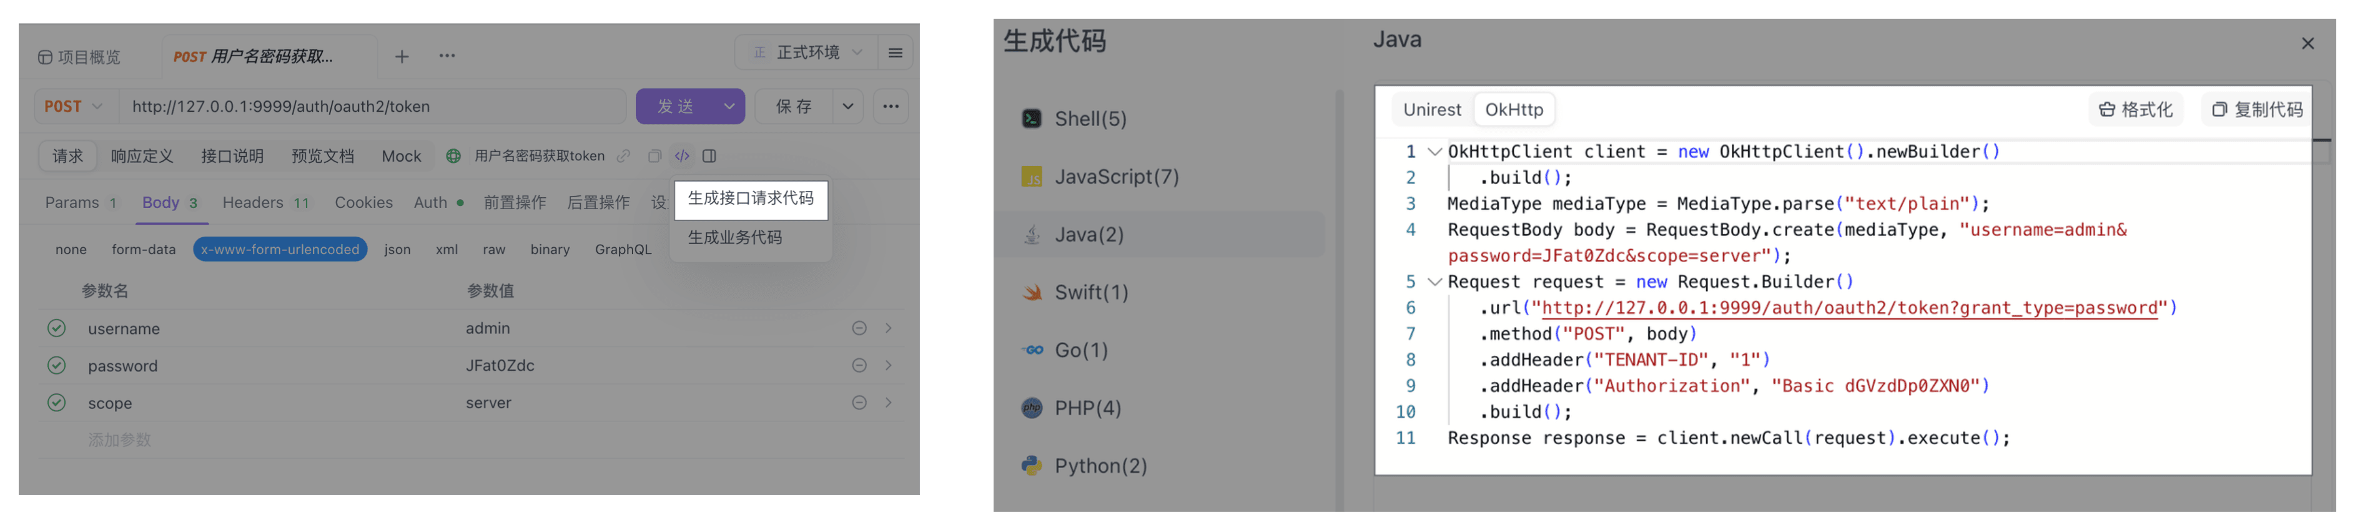Click the link icon after 用户名密码获取token
This screenshot has height=530, width=2355.
point(623,156)
